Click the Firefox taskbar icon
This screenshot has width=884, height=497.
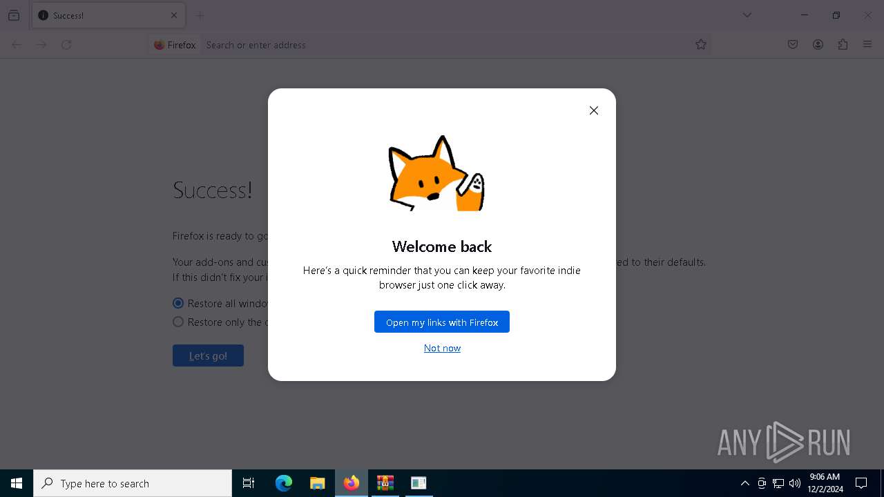pyautogui.click(x=352, y=483)
